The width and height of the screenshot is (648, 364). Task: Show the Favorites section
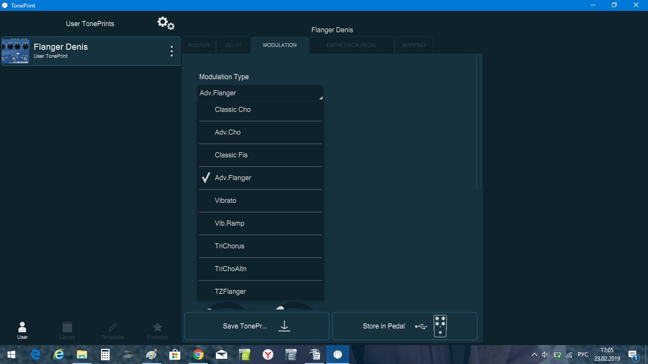[157, 330]
